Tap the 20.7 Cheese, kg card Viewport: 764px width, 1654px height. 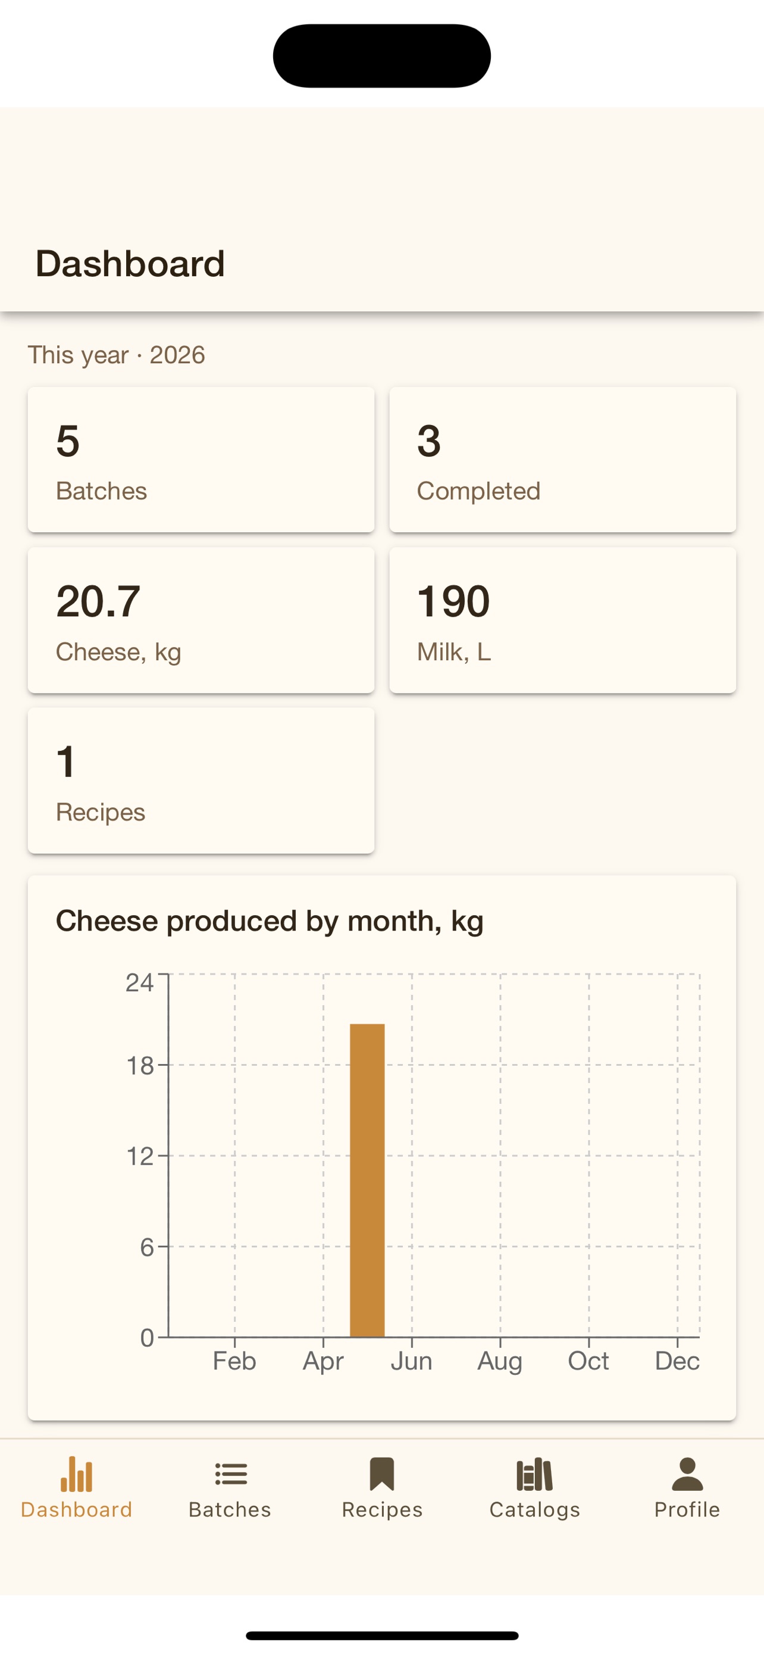point(201,620)
